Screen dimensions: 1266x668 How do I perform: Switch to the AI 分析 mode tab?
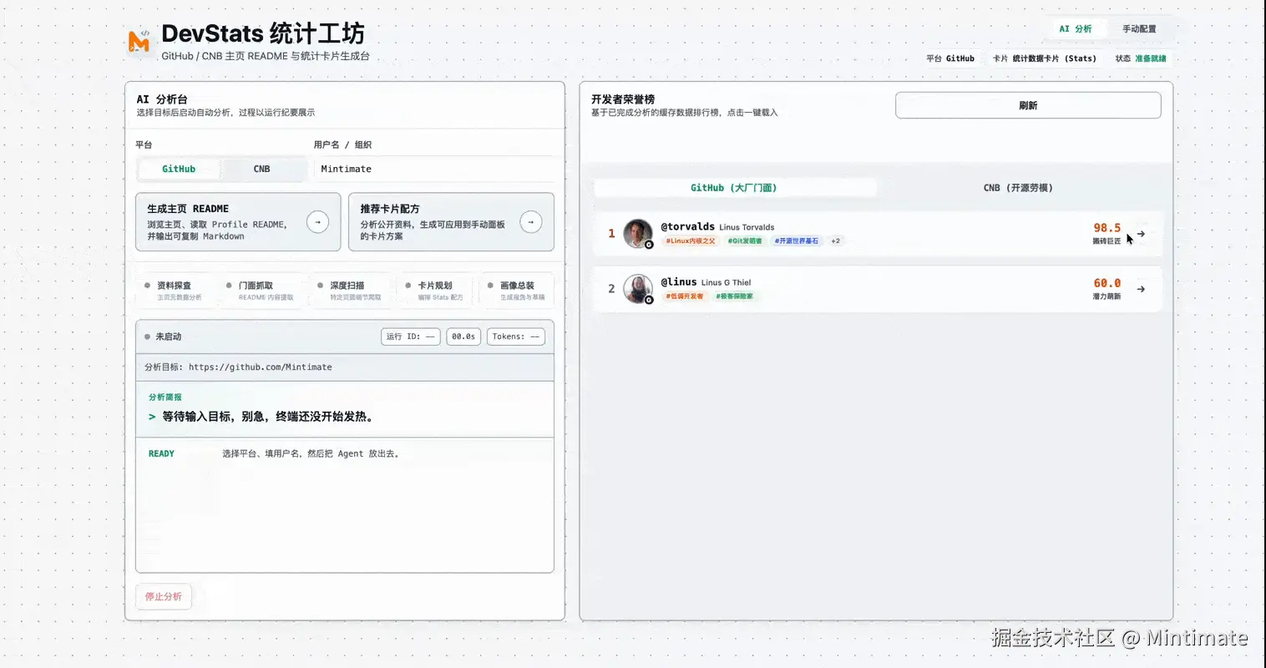point(1075,28)
